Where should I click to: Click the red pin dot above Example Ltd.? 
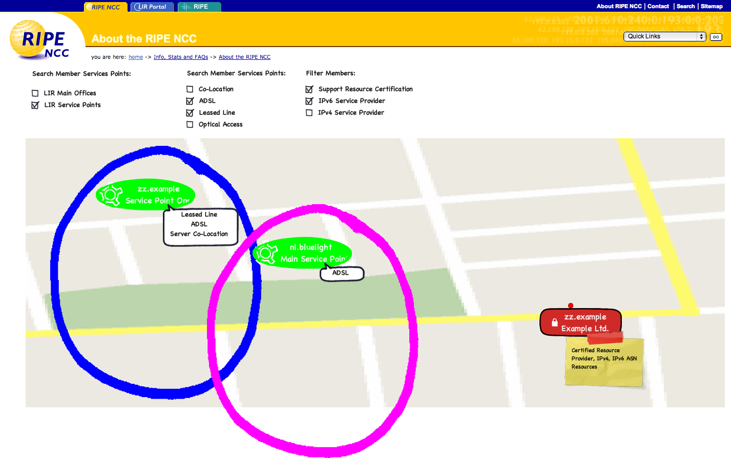coord(570,306)
